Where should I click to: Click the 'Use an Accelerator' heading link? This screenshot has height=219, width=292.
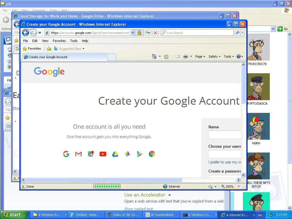145,195
